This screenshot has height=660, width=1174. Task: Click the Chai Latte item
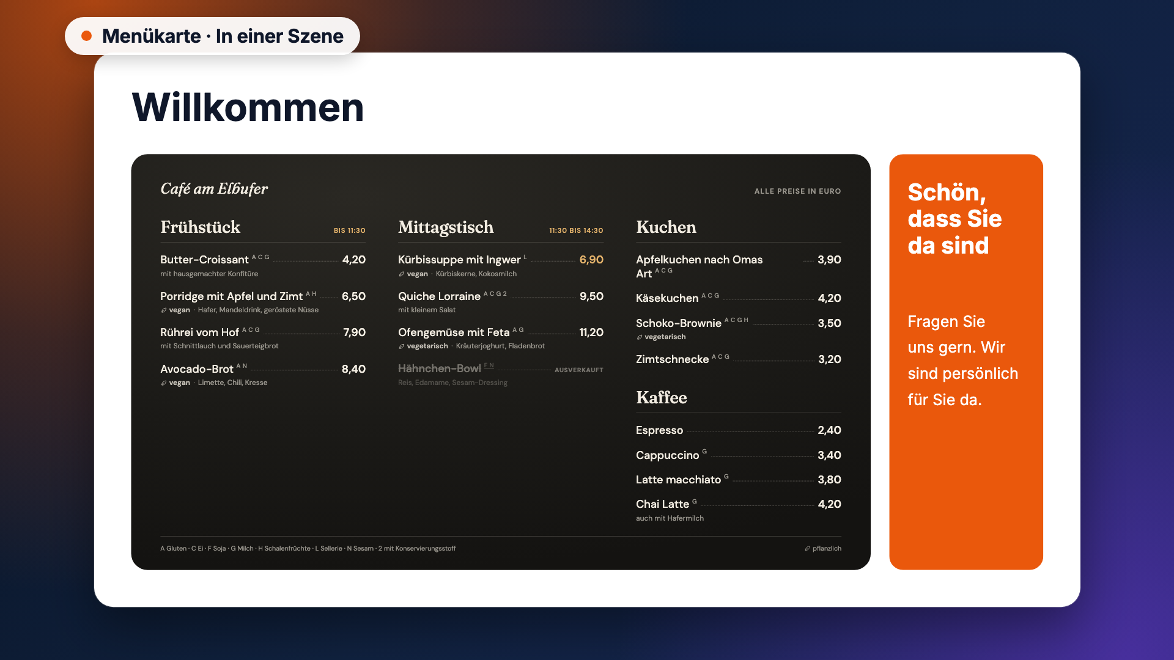click(662, 504)
